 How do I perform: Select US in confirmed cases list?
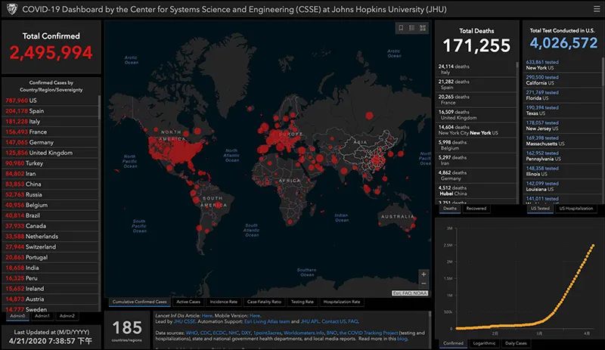pos(33,100)
